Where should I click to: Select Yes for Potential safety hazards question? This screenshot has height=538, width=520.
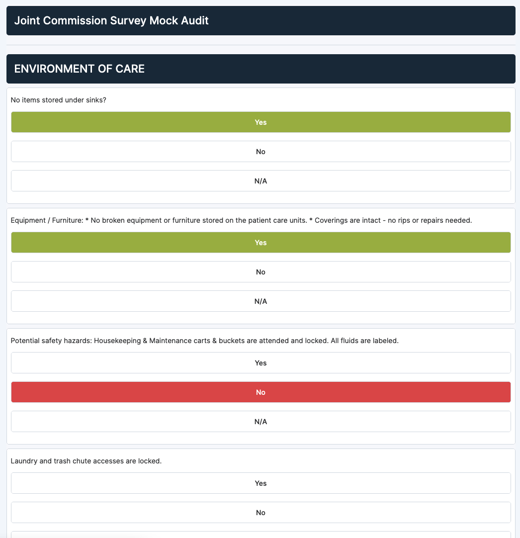tap(260, 362)
